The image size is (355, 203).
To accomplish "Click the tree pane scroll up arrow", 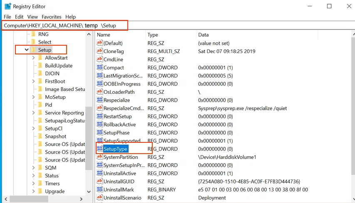I will [x=89, y=34].
